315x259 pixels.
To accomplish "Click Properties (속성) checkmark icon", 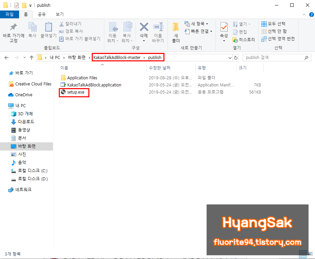I will pyautogui.click(x=224, y=27).
